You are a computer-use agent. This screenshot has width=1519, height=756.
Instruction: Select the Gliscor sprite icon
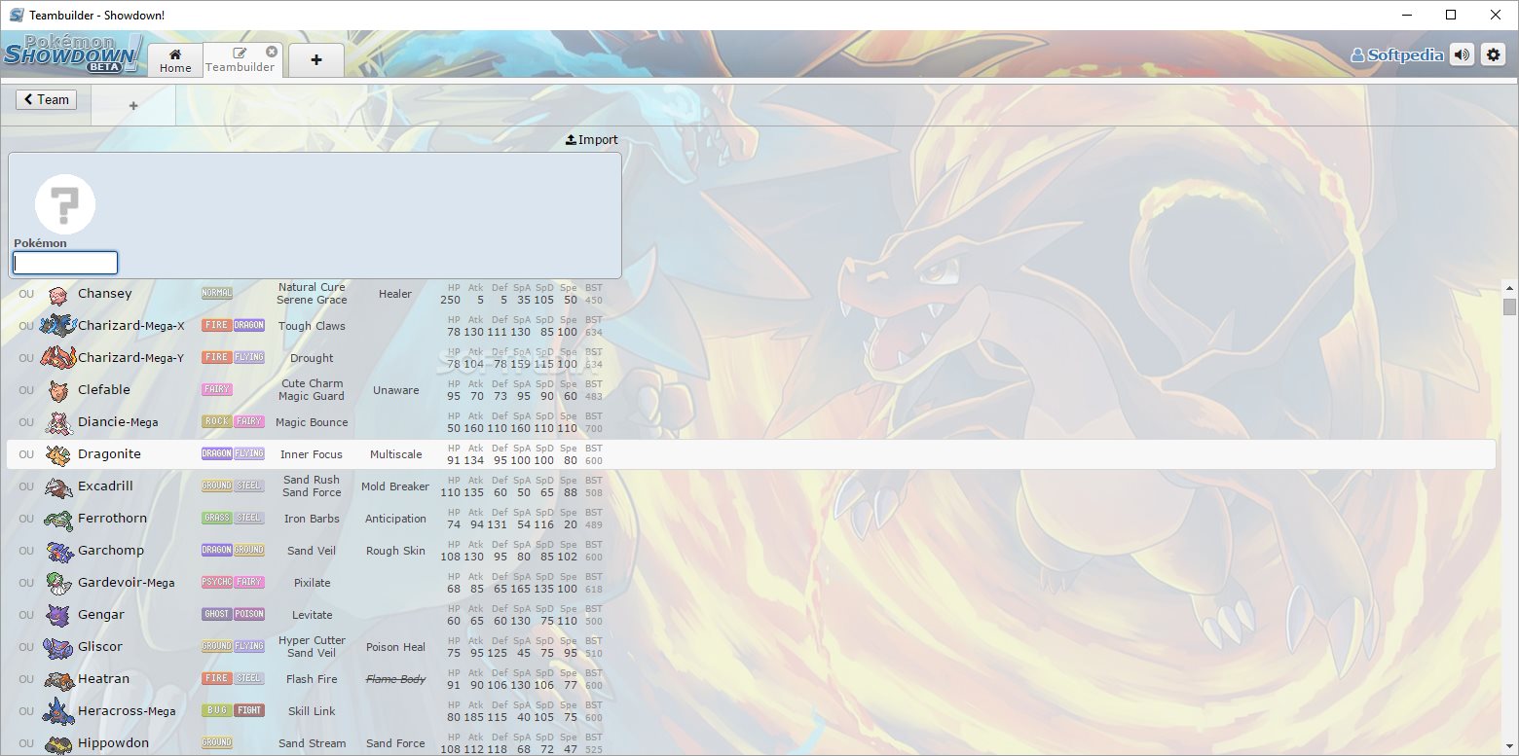[x=58, y=647]
